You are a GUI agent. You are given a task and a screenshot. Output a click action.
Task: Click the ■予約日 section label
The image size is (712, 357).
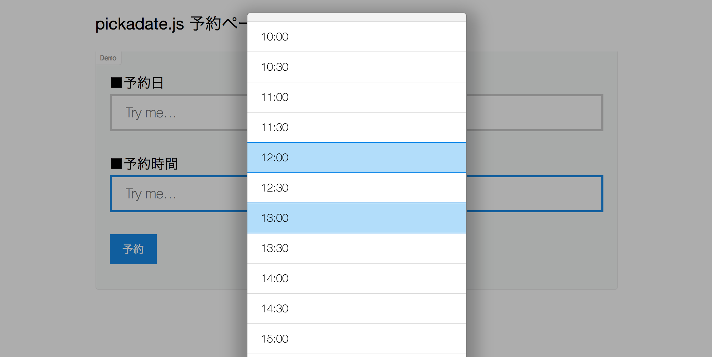pos(136,83)
